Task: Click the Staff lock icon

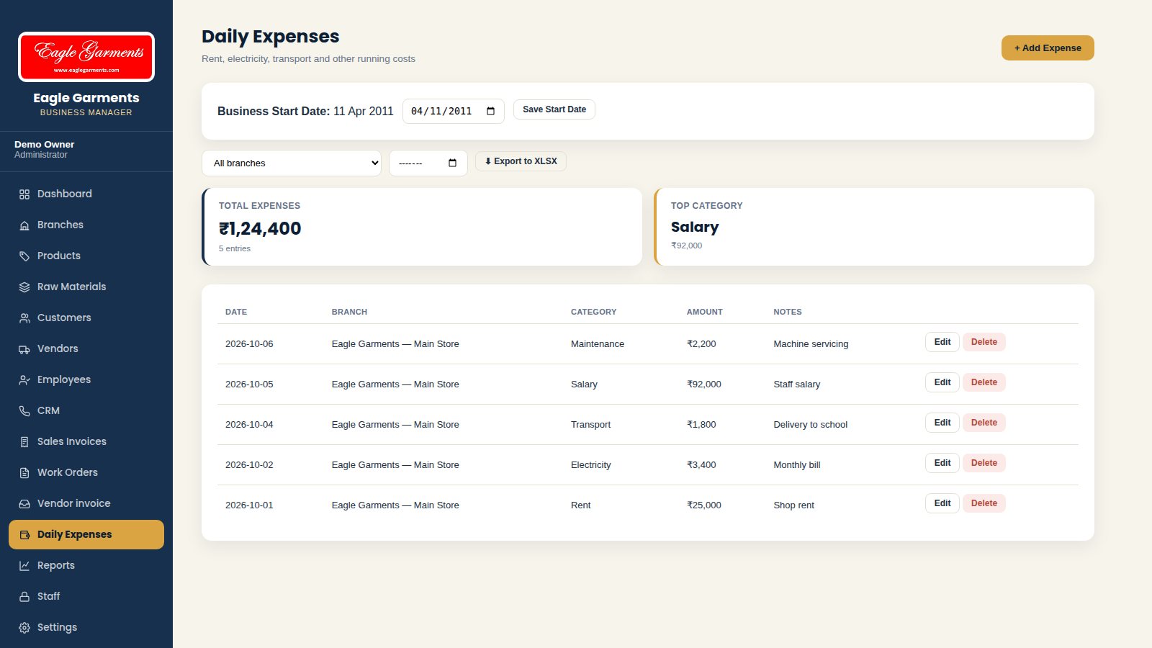Action: (24, 597)
